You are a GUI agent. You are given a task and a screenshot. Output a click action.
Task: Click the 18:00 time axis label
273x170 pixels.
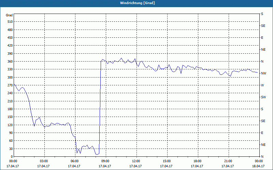[x=198, y=161]
